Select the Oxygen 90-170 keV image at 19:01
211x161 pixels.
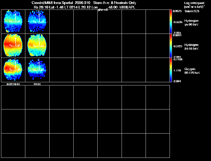pos(13,70)
